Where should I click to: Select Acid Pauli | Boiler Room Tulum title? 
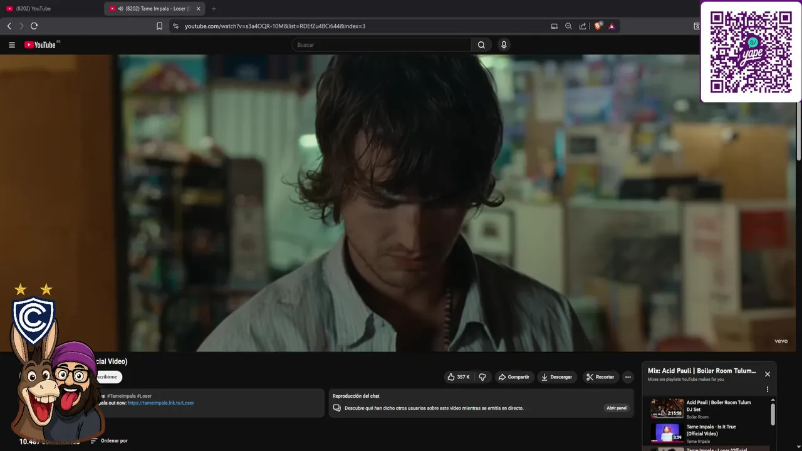(719, 406)
